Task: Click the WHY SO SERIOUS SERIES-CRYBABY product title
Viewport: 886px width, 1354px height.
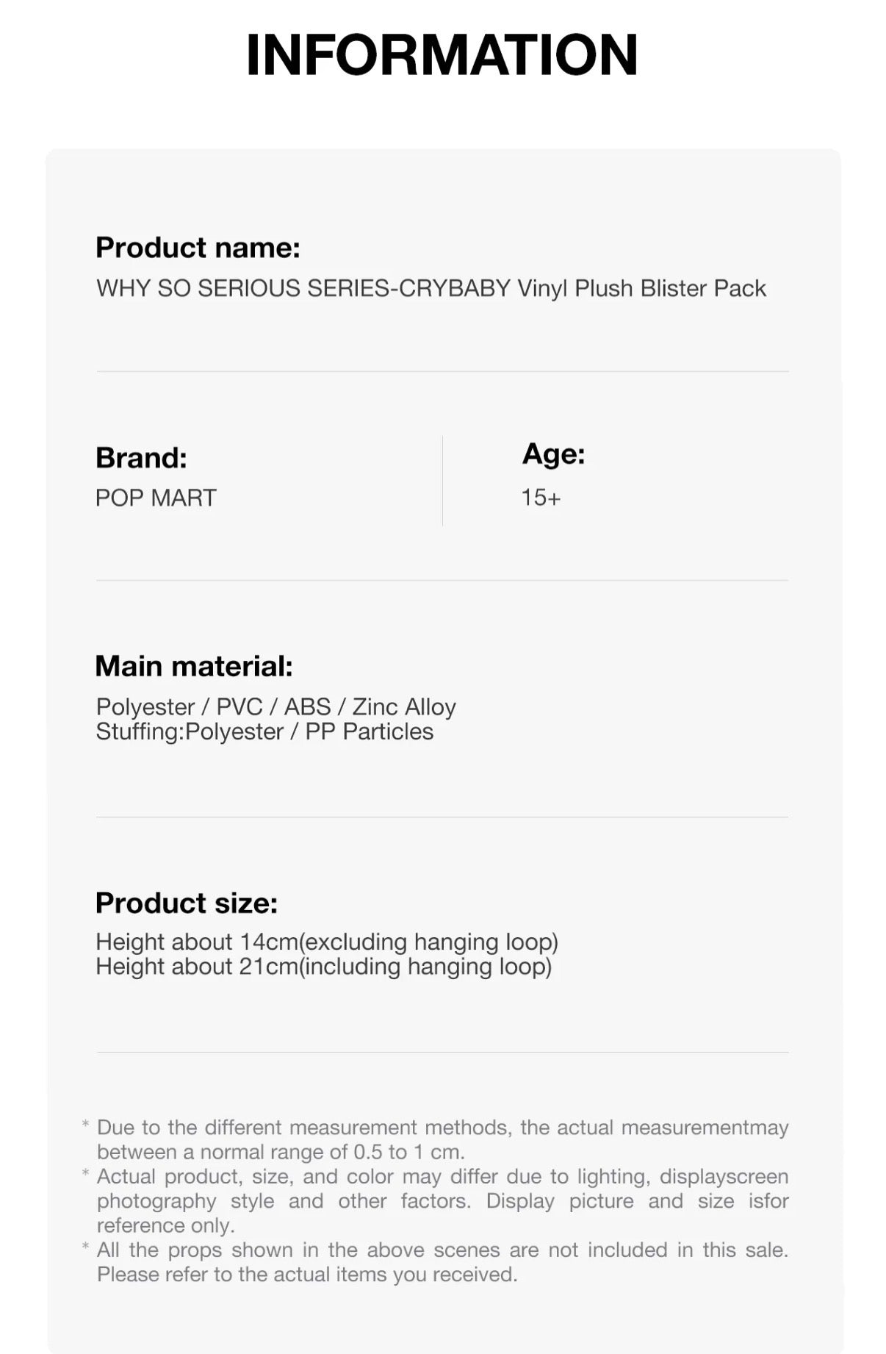Action: coord(431,288)
